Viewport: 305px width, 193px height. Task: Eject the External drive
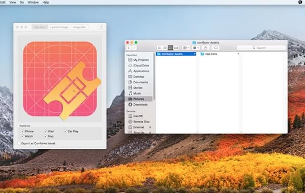[150, 127]
